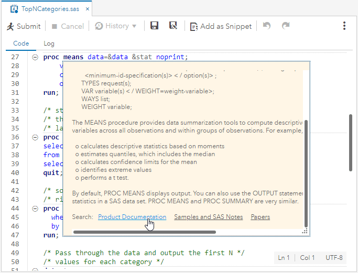Viewport: 358px width, 273px height.
Task: Open the vertical three-dot more options menu
Action: (x=344, y=26)
